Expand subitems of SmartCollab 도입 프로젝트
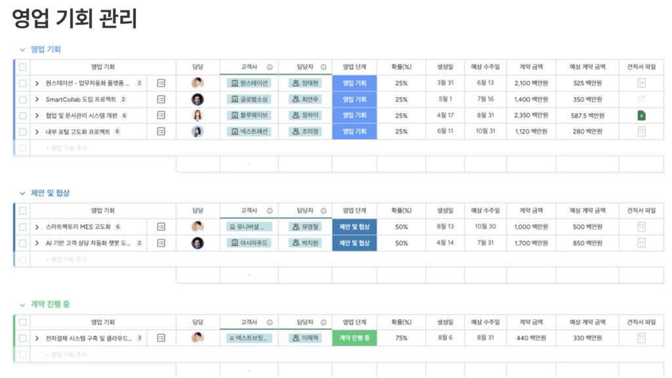Screen dimensions: 672x378 (37, 100)
